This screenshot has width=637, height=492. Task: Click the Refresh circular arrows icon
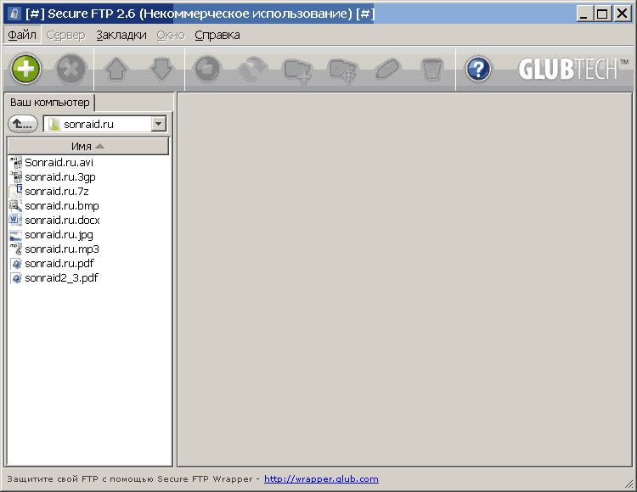click(252, 69)
